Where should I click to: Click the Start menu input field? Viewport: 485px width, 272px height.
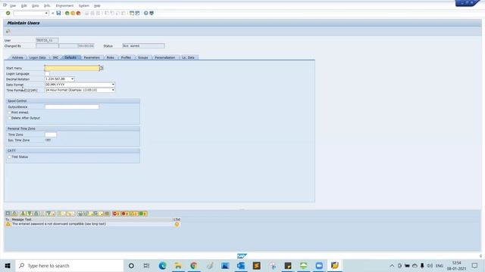(72, 68)
